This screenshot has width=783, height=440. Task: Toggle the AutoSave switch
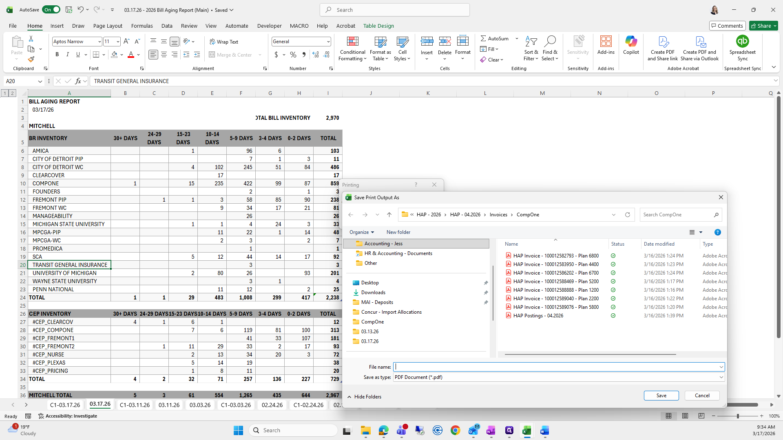(x=51, y=10)
